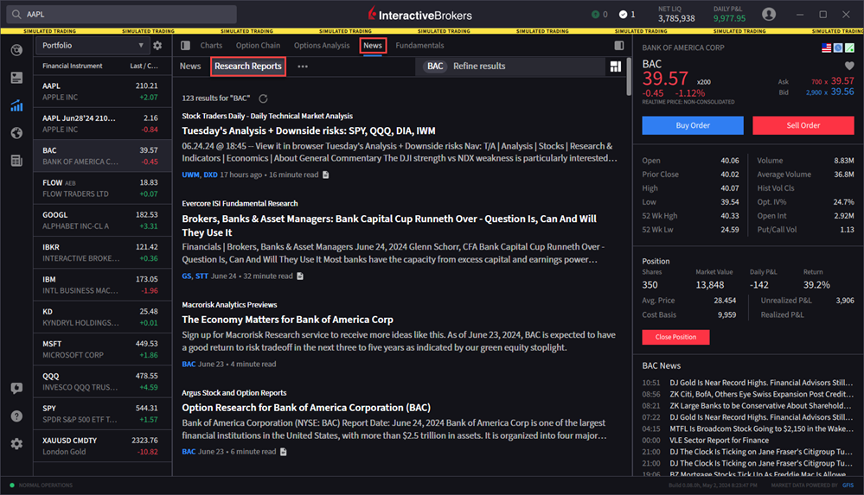Open the user account avatar icon
Viewport: 864px width, 495px height.
point(769,15)
